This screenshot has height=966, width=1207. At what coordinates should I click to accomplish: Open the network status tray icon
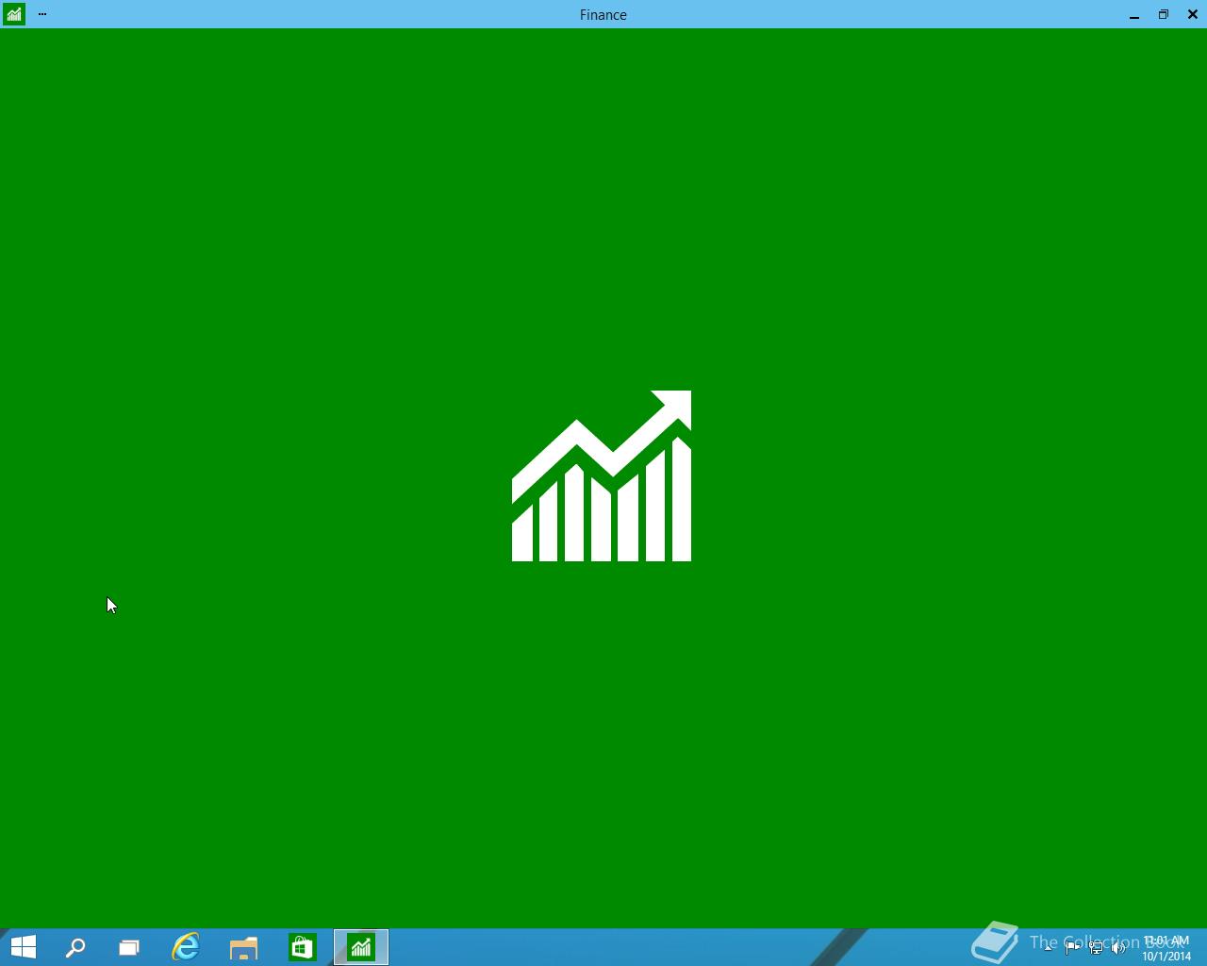pos(1096,948)
